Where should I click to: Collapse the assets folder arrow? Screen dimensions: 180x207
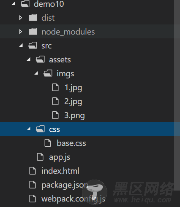pyautogui.click(x=29, y=59)
